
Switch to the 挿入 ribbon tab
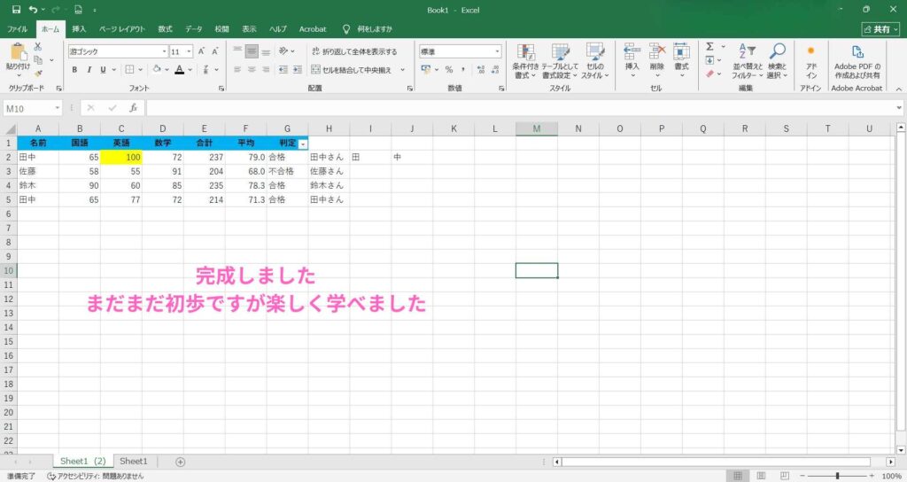[x=79, y=29]
